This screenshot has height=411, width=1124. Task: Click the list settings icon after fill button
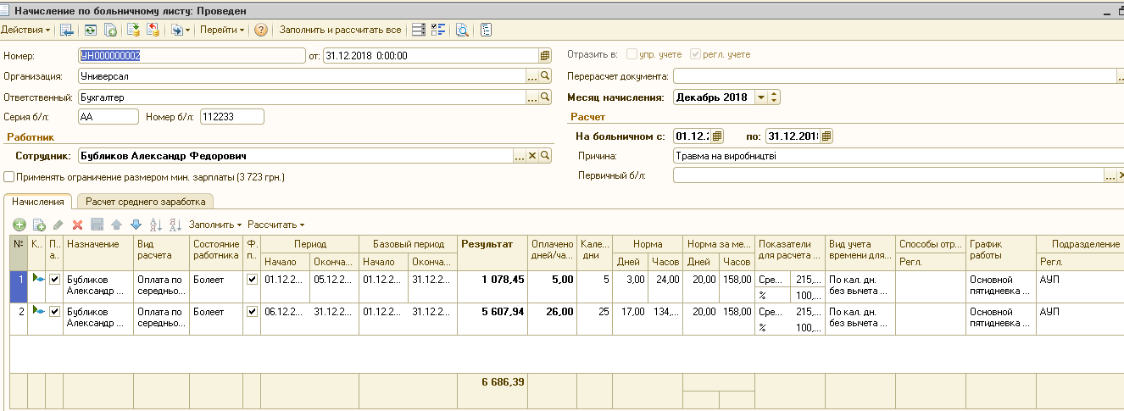click(x=418, y=30)
